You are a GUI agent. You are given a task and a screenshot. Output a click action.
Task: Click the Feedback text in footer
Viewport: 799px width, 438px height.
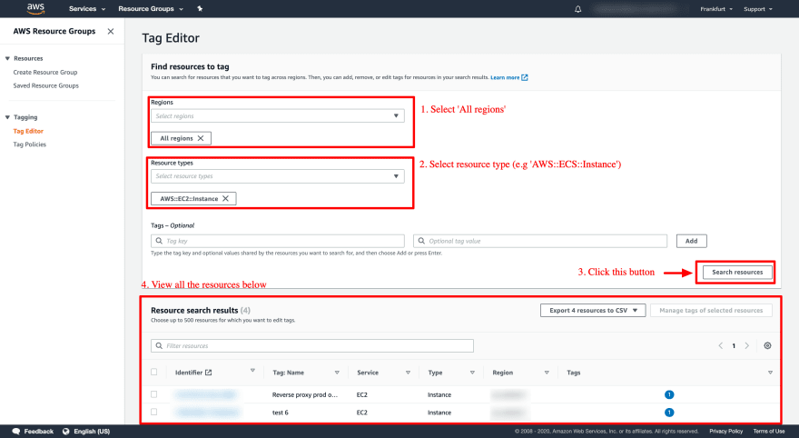[39, 432]
